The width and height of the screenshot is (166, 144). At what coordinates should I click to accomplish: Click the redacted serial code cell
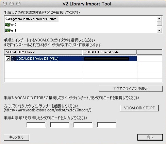pyautogui.click(x=110, y=58)
